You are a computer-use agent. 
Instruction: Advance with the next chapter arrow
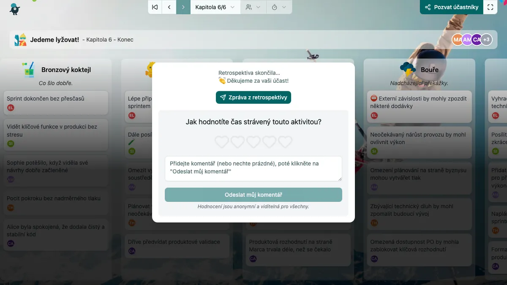183,7
